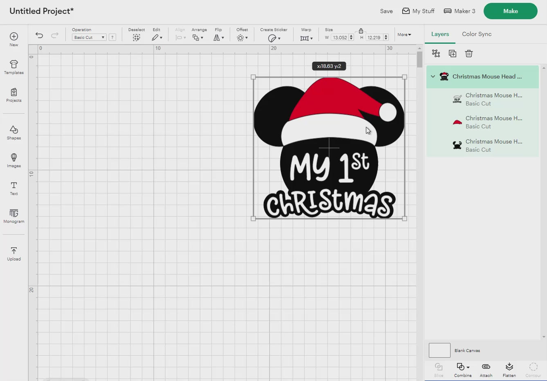Click the red hat layer thumbnail

pyautogui.click(x=457, y=122)
